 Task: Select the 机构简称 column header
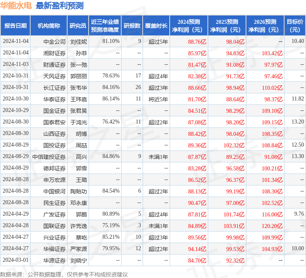[49, 25]
